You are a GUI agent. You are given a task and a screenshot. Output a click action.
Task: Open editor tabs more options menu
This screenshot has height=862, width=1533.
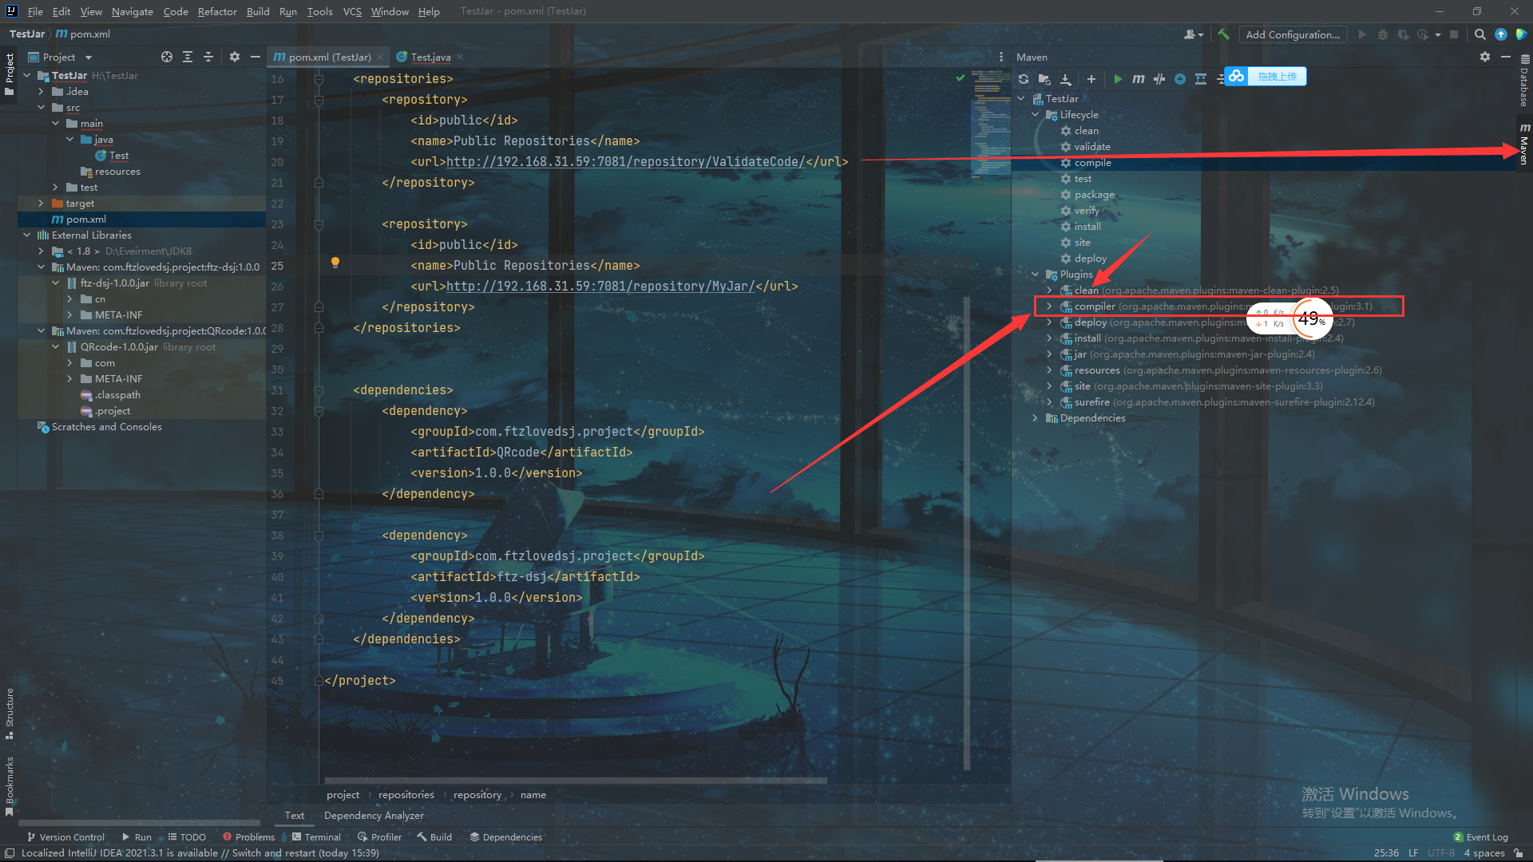tap(1000, 57)
